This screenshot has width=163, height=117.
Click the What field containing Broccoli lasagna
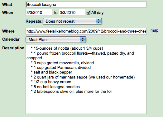[x=86, y=5]
